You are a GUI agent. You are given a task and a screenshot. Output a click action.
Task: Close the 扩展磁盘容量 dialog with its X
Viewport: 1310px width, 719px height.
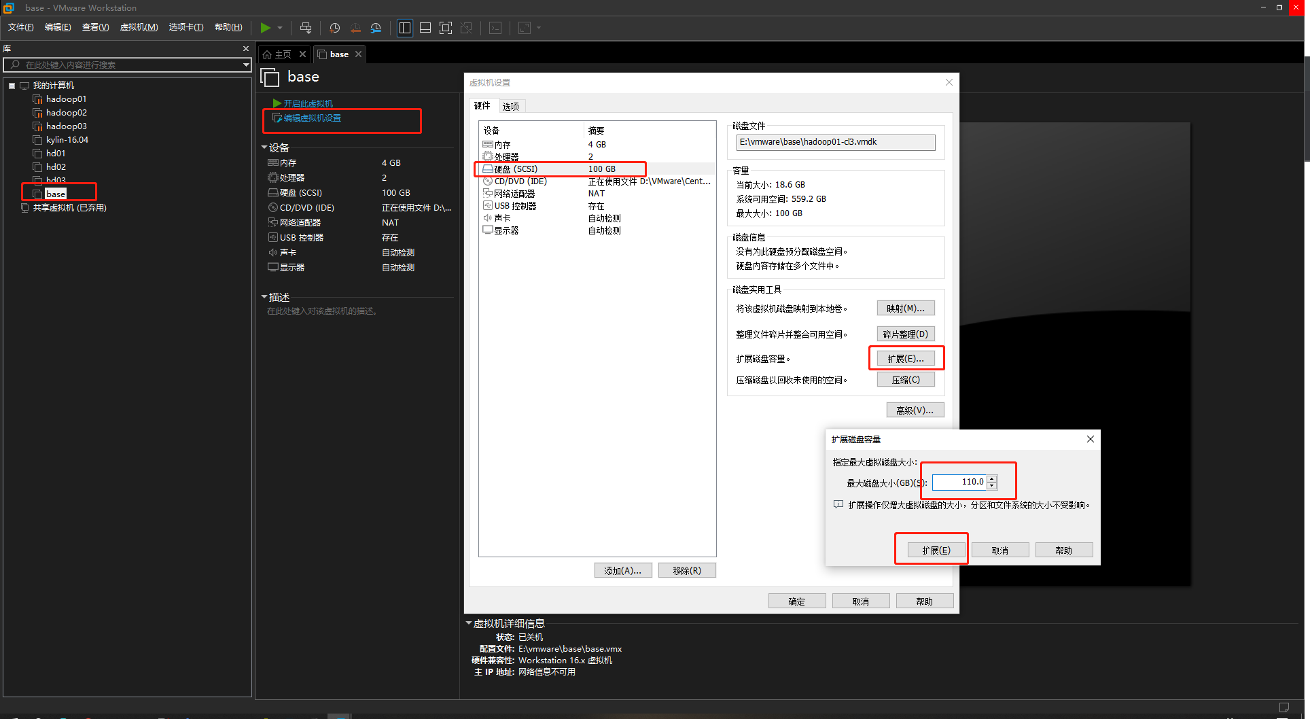pyautogui.click(x=1091, y=439)
